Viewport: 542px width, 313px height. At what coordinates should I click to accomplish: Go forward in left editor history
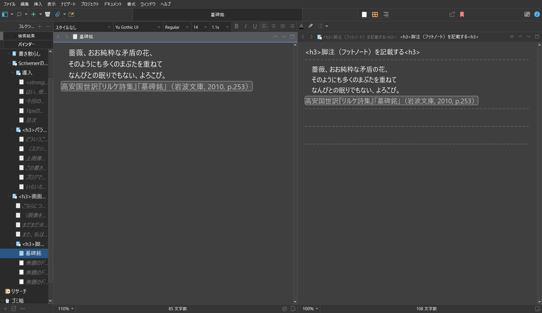click(67, 37)
